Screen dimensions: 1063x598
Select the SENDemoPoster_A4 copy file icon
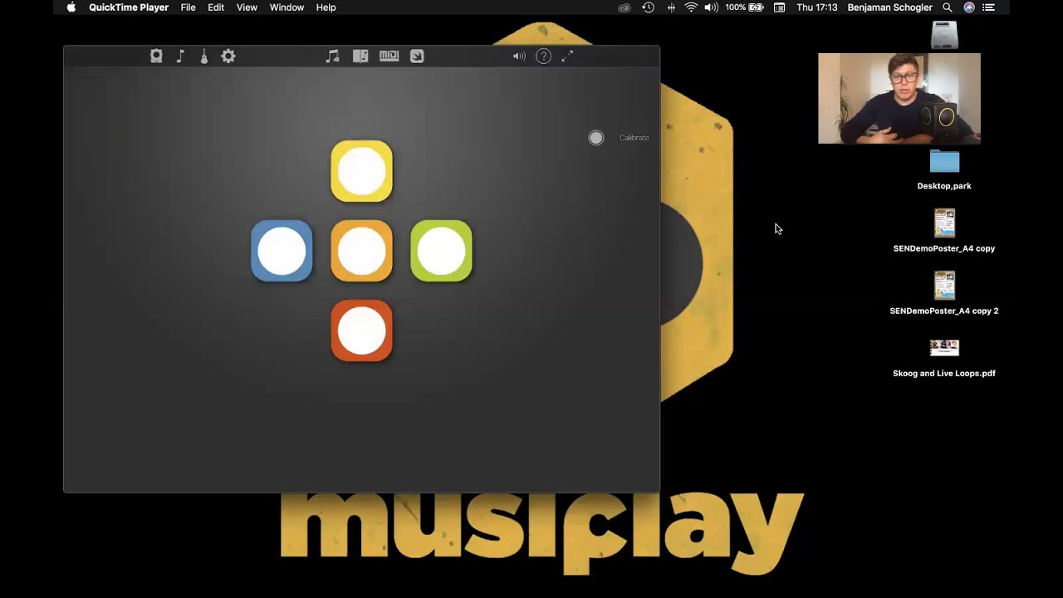(x=944, y=223)
